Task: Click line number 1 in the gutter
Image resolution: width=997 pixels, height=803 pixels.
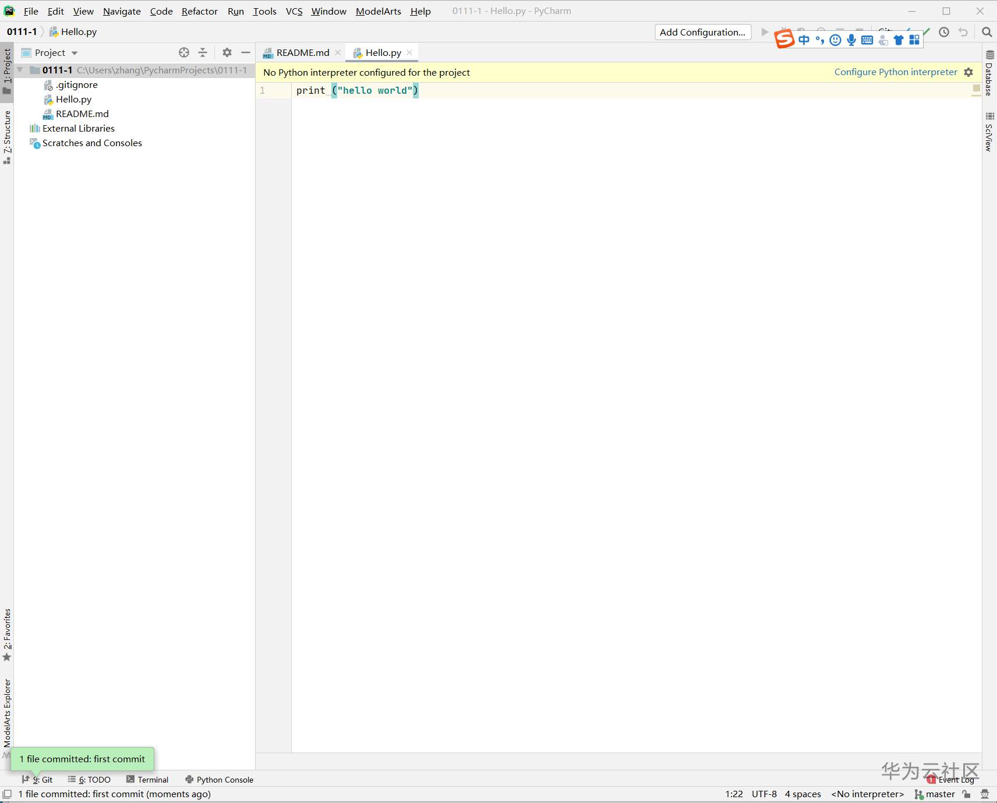Action: (263, 90)
